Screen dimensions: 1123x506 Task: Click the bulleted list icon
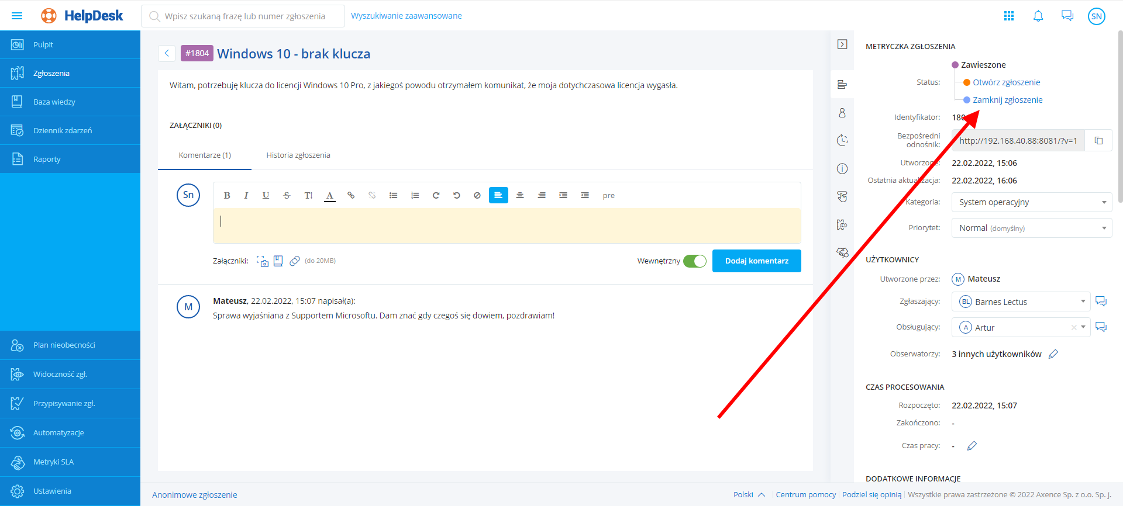(x=393, y=196)
